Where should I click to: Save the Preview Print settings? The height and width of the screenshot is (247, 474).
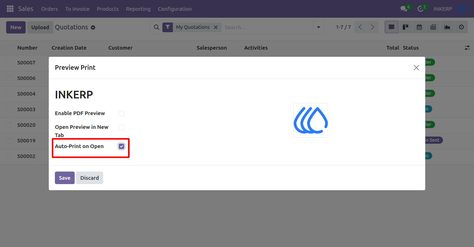(x=65, y=178)
